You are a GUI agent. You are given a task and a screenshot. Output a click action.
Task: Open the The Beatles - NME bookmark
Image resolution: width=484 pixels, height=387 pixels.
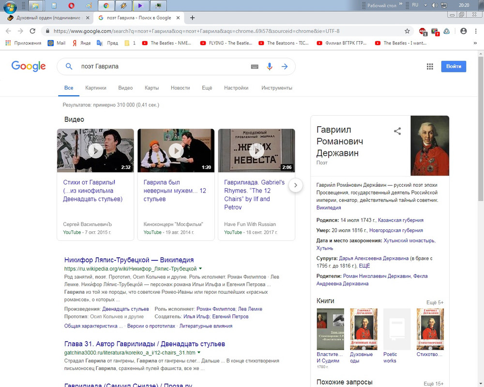pyautogui.click(x=166, y=43)
